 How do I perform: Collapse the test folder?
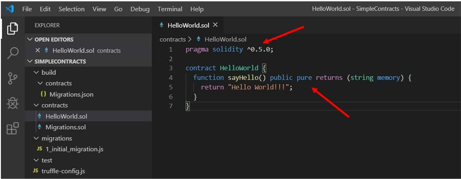36,160
